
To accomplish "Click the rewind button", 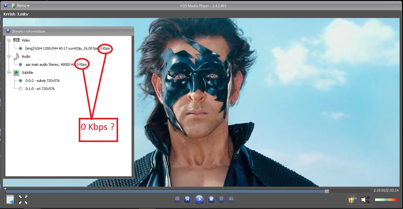I will (x=177, y=199).
